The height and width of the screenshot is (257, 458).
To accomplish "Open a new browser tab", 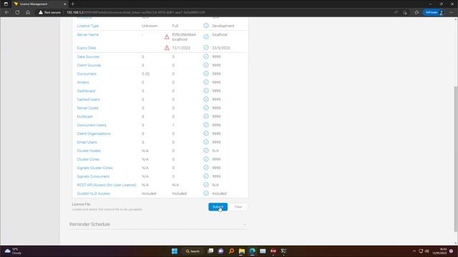I will [73, 4].
